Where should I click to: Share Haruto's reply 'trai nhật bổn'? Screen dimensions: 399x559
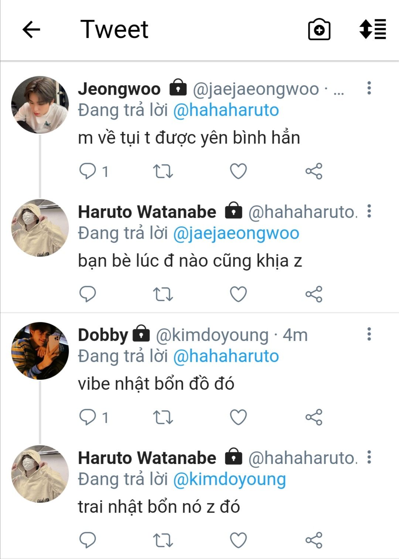point(314,540)
